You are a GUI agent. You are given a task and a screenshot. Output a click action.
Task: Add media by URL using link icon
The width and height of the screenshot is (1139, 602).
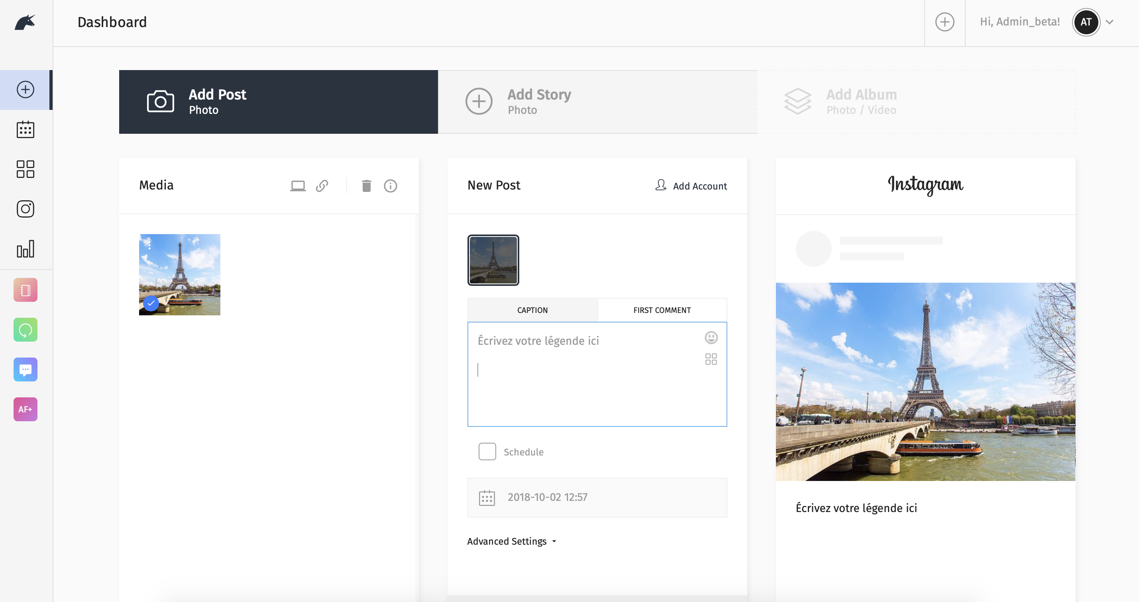[322, 186]
